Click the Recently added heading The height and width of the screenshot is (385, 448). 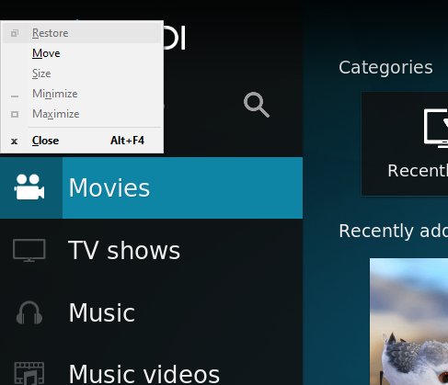point(394,231)
